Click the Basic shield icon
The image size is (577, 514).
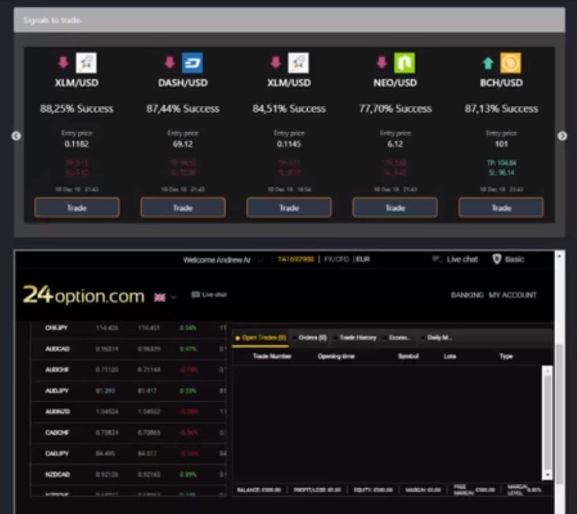[497, 259]
